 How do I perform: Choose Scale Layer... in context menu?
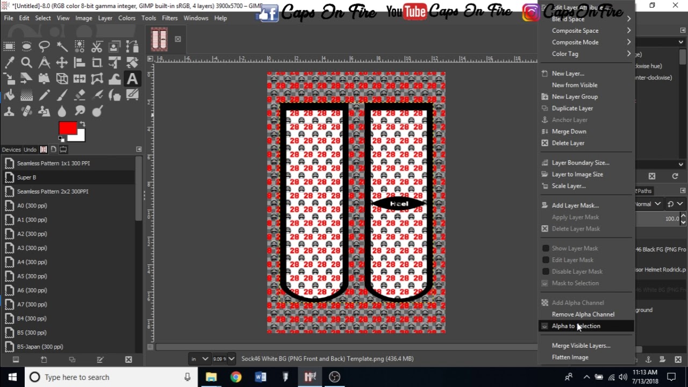pos(587,186)
